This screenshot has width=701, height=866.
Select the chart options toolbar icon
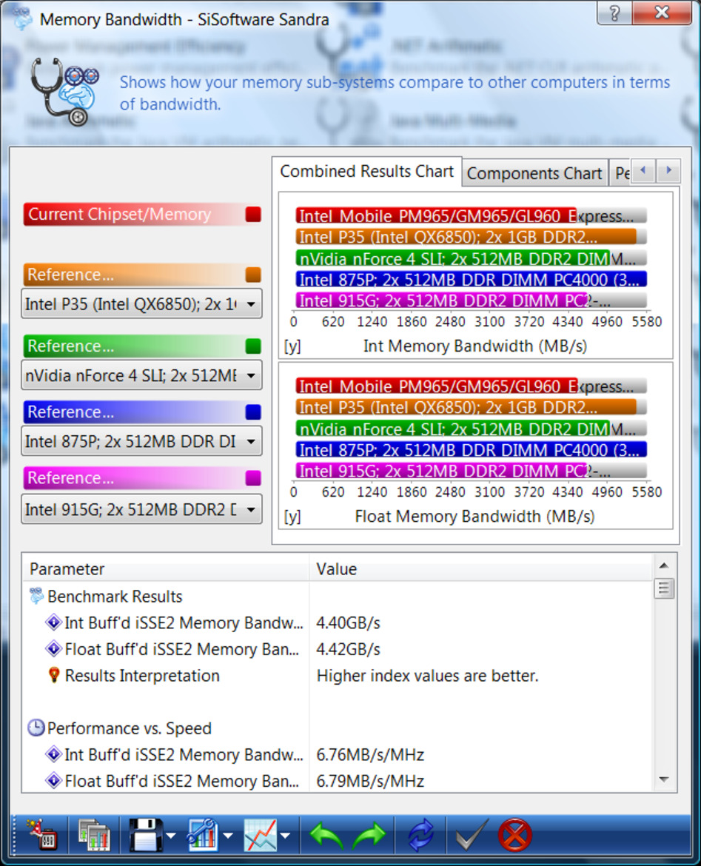pyautogui.click(x=201, y=834)
